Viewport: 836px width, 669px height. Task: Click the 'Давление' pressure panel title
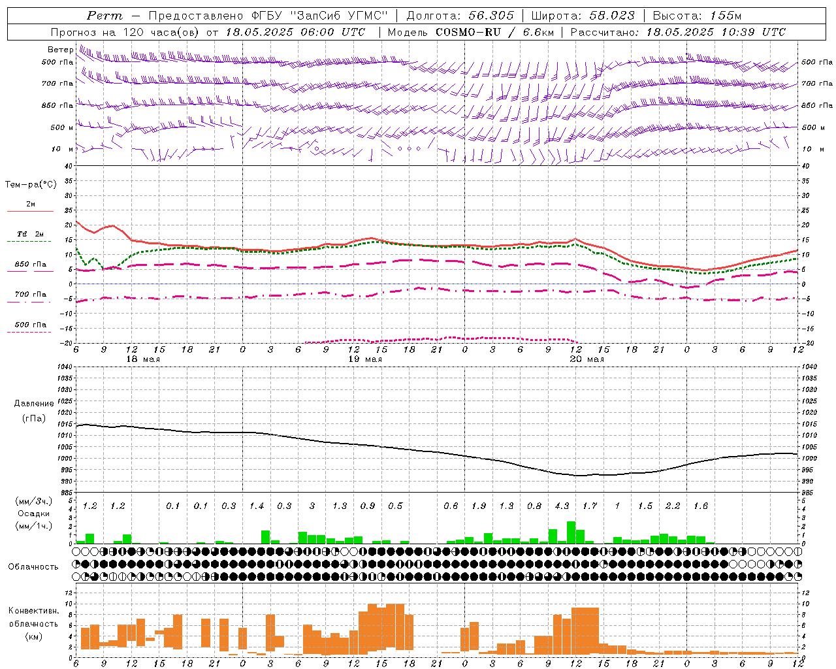[x=34, y=404]
